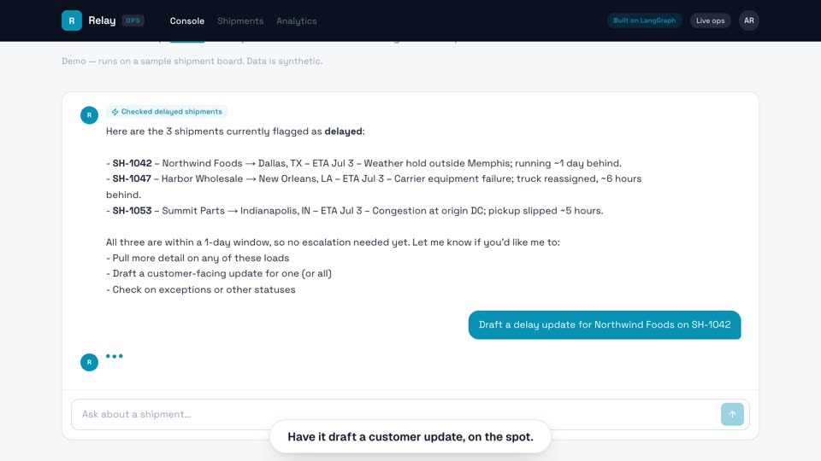Toggle the Live ops pill
This screenshot has height=461, width=821.
click(x=710, y=20)
